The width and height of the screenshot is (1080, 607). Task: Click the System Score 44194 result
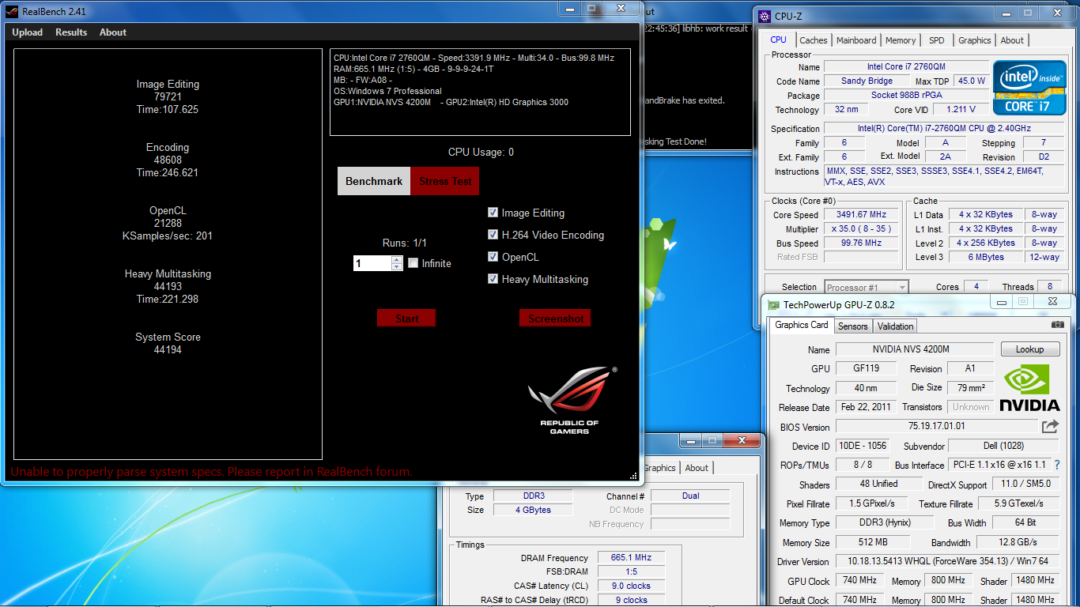[168, 349]
